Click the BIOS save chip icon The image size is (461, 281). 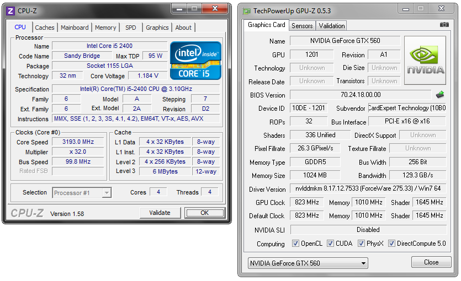pyautogui.click(x=440, y=95)
